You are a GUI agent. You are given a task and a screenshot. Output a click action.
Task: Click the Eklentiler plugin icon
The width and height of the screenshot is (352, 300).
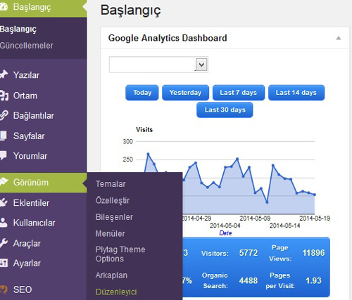[x=4, y=202]
